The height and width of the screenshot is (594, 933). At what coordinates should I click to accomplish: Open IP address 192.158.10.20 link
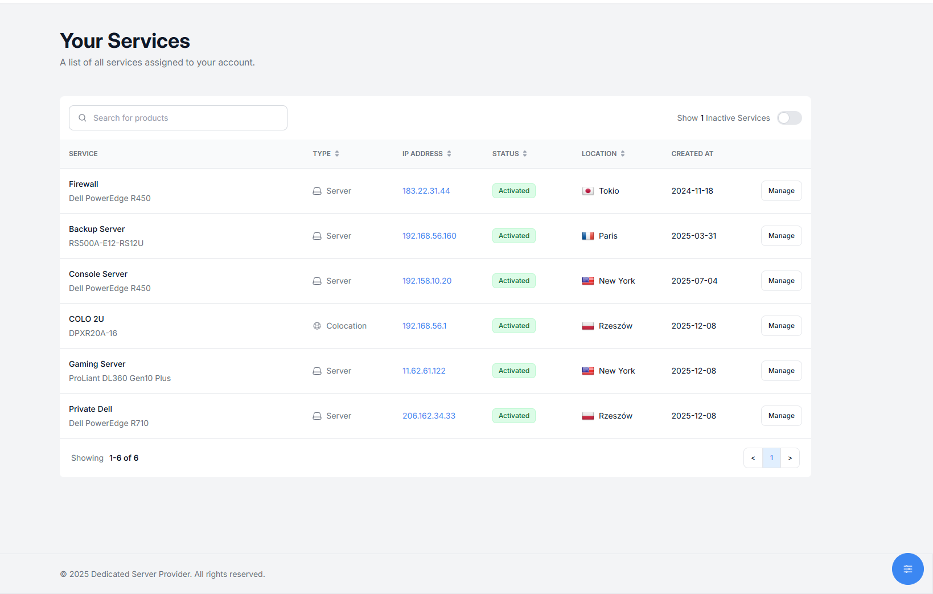coord(427,281)
